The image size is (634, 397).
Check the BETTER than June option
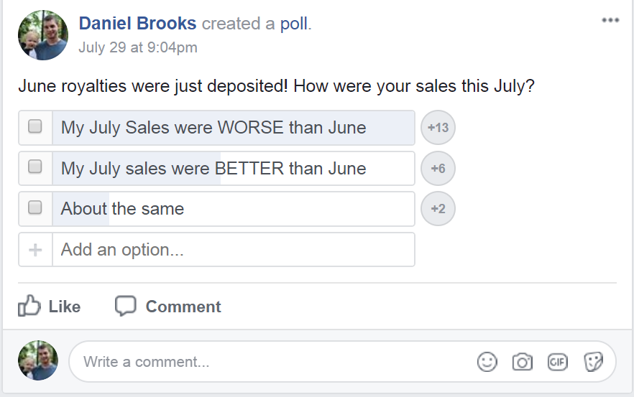coord(35,167)
